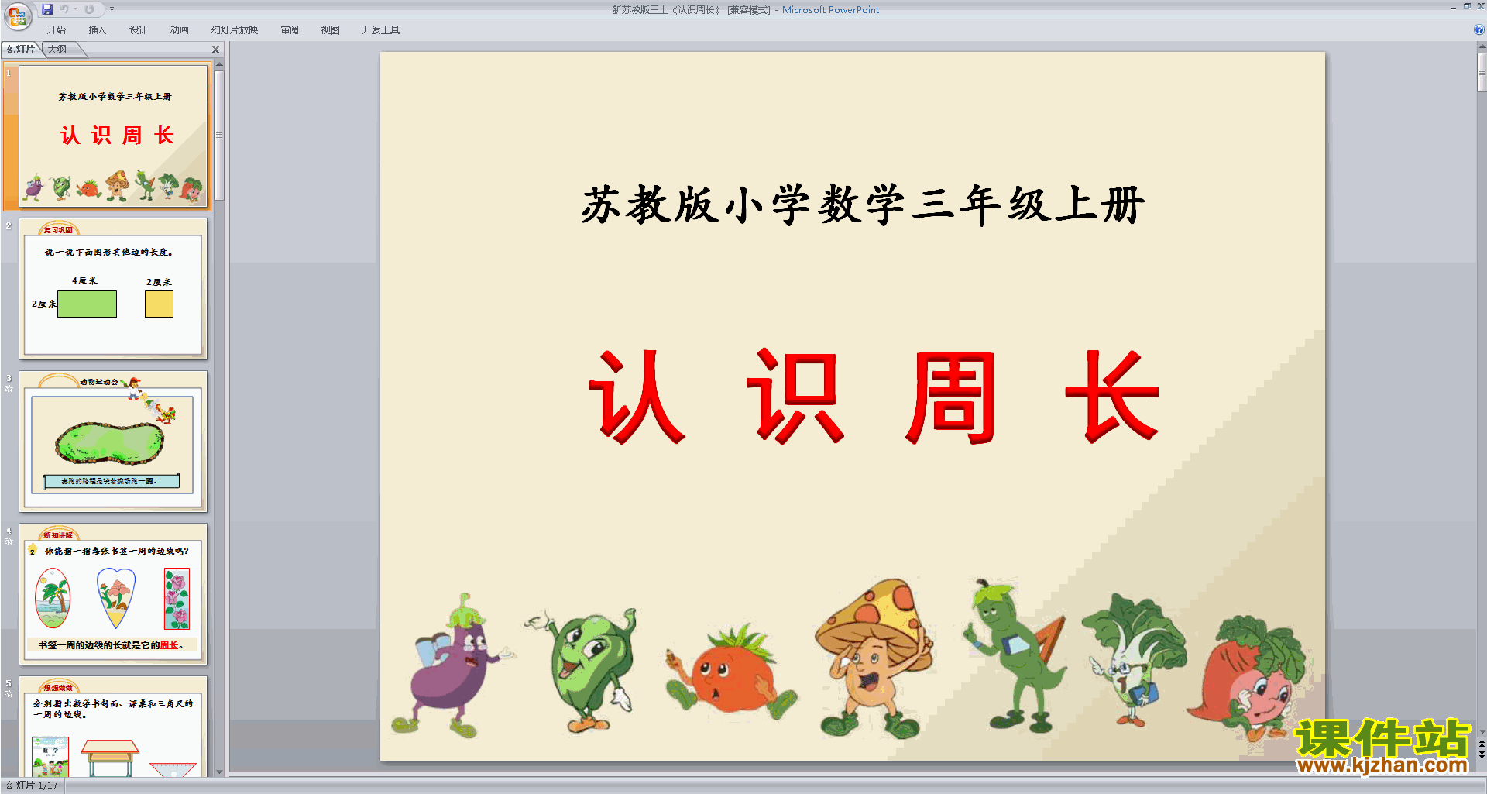Click main editor scroll-down arrow
This screenshot has width=1487, height=794.
[x=1482, y=730]
